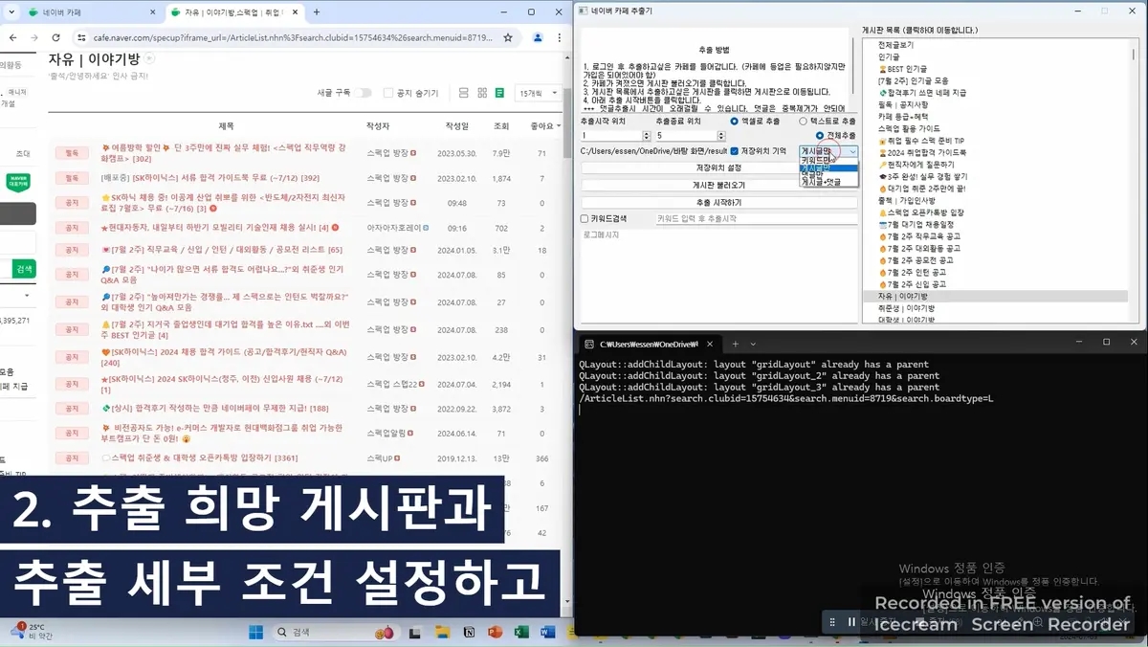Screen dimensions: 1148x647
Task: Click the 추출 시작하기 button
Action: (718, 202)
